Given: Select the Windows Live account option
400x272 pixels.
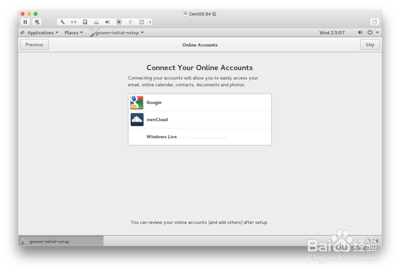Looking at the screenshot, I should [x=200, y=137].
